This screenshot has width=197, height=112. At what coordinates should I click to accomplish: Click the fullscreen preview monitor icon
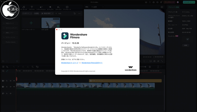click(x=151, y=61)
